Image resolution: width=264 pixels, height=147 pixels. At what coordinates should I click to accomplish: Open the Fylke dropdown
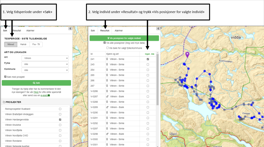click(x=45, y=64)
